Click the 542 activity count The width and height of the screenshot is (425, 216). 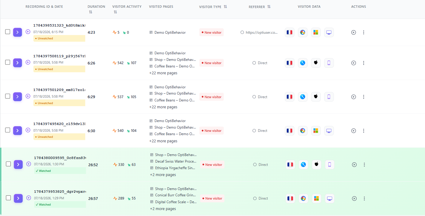click(120, 63)
